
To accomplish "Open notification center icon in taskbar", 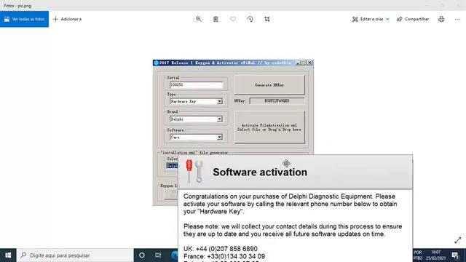I will [455, 255].
